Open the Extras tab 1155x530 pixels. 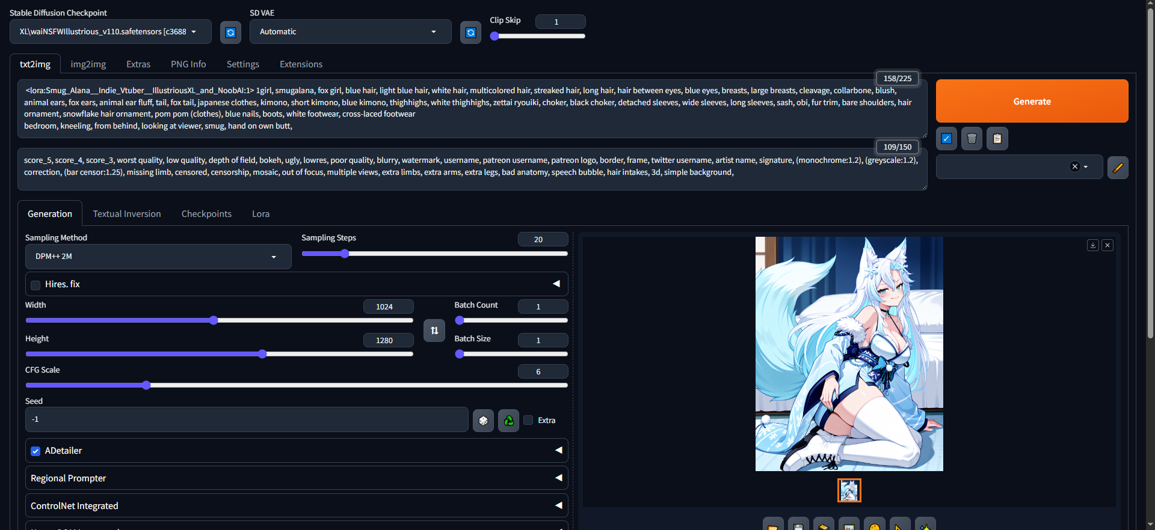click(x=138, y=64)
